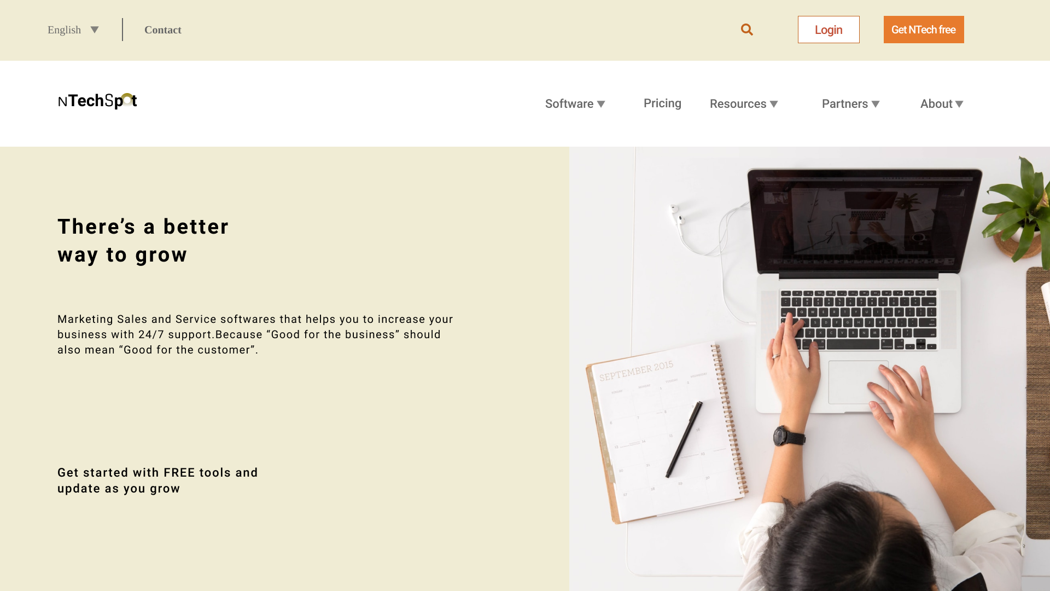Open the English language dropdown
Image resolution: width=1050 pixels, height=591 pixels.
73,30
